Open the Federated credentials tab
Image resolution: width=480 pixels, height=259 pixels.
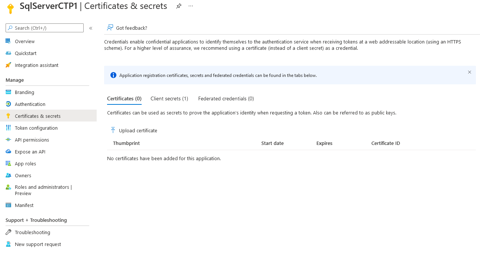226,99
